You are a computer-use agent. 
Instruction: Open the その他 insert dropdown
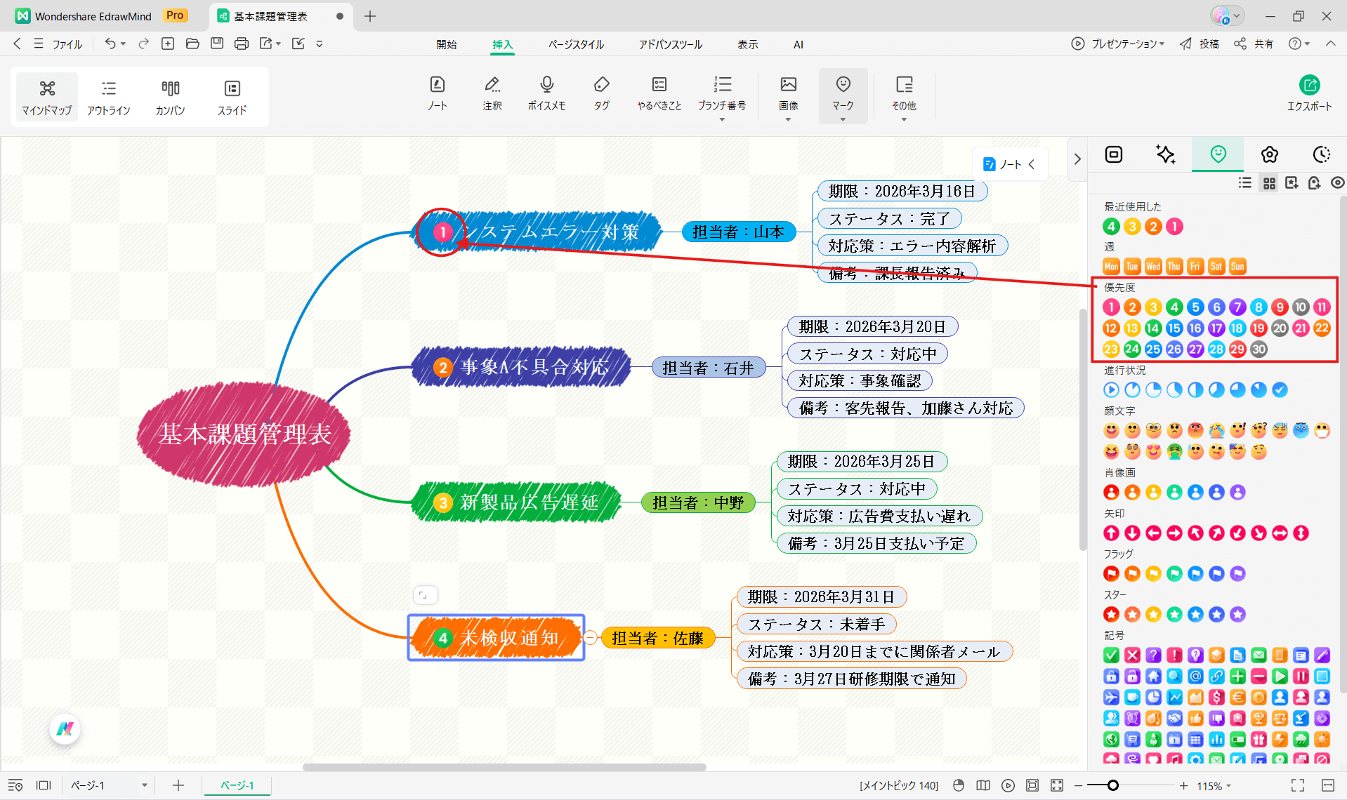pos(904,118)
